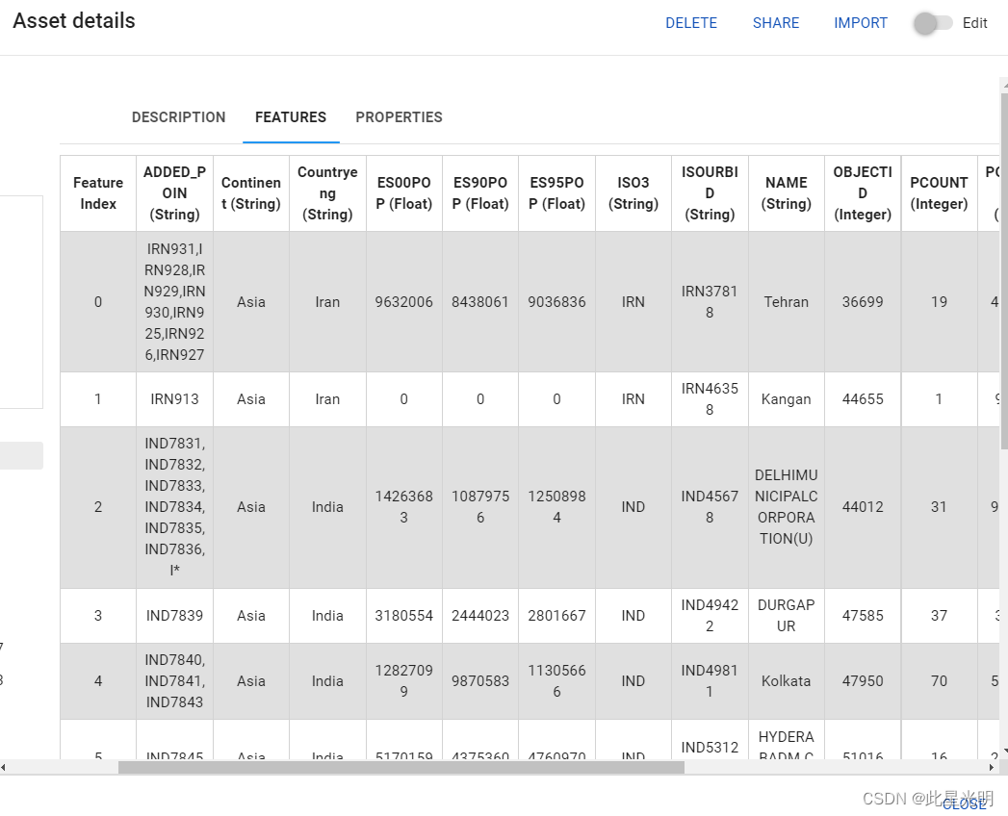
Task: Click the horizontal scrollbar thumb
Action: coord(401,767)
